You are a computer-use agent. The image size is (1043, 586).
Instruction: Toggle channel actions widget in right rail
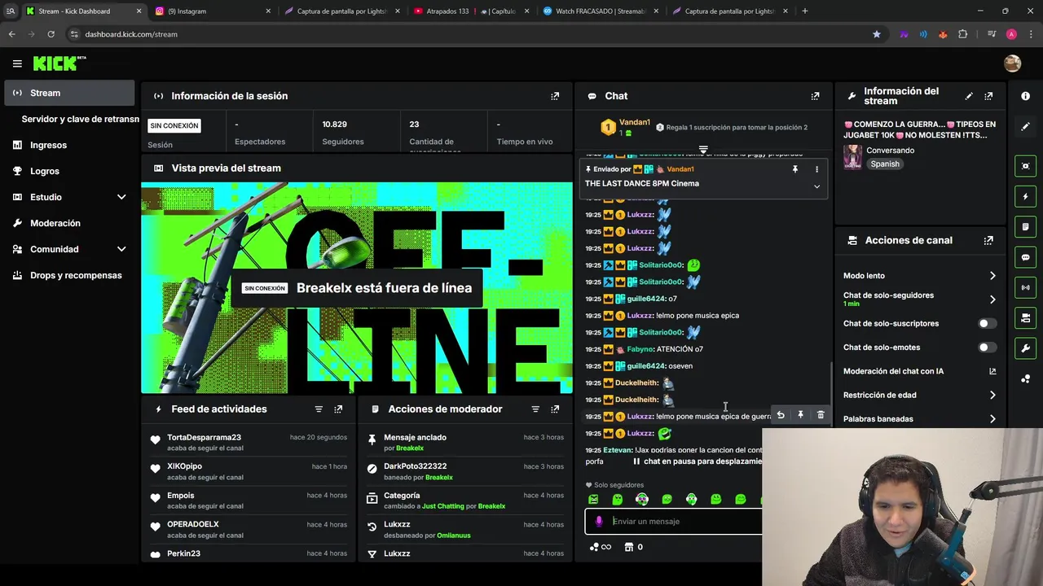point(1025,317)
